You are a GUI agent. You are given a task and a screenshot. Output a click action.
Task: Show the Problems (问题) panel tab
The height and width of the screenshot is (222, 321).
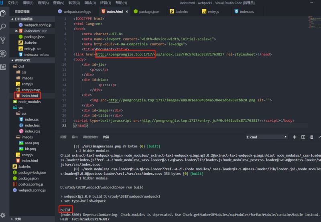coord(63,137)
